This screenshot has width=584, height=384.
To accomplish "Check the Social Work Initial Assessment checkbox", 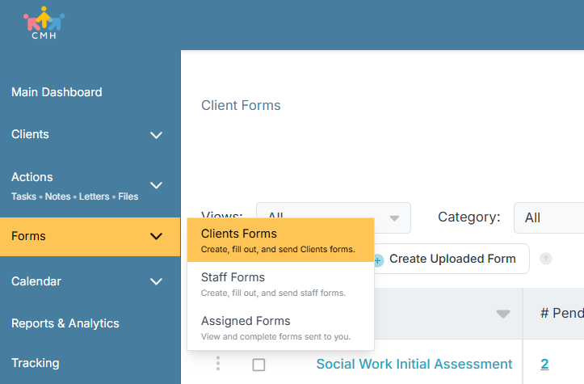I will 258,365.
